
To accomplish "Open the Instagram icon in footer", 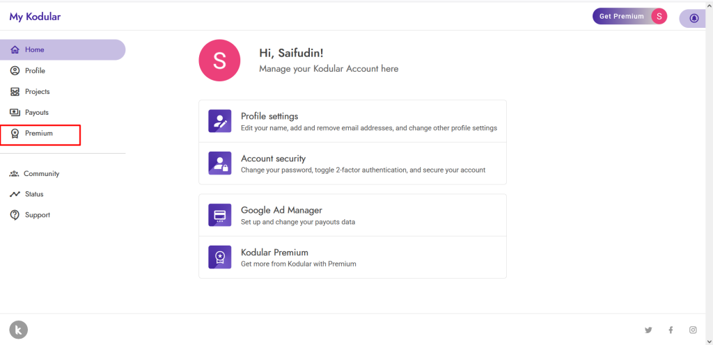I will coord(693,330).
